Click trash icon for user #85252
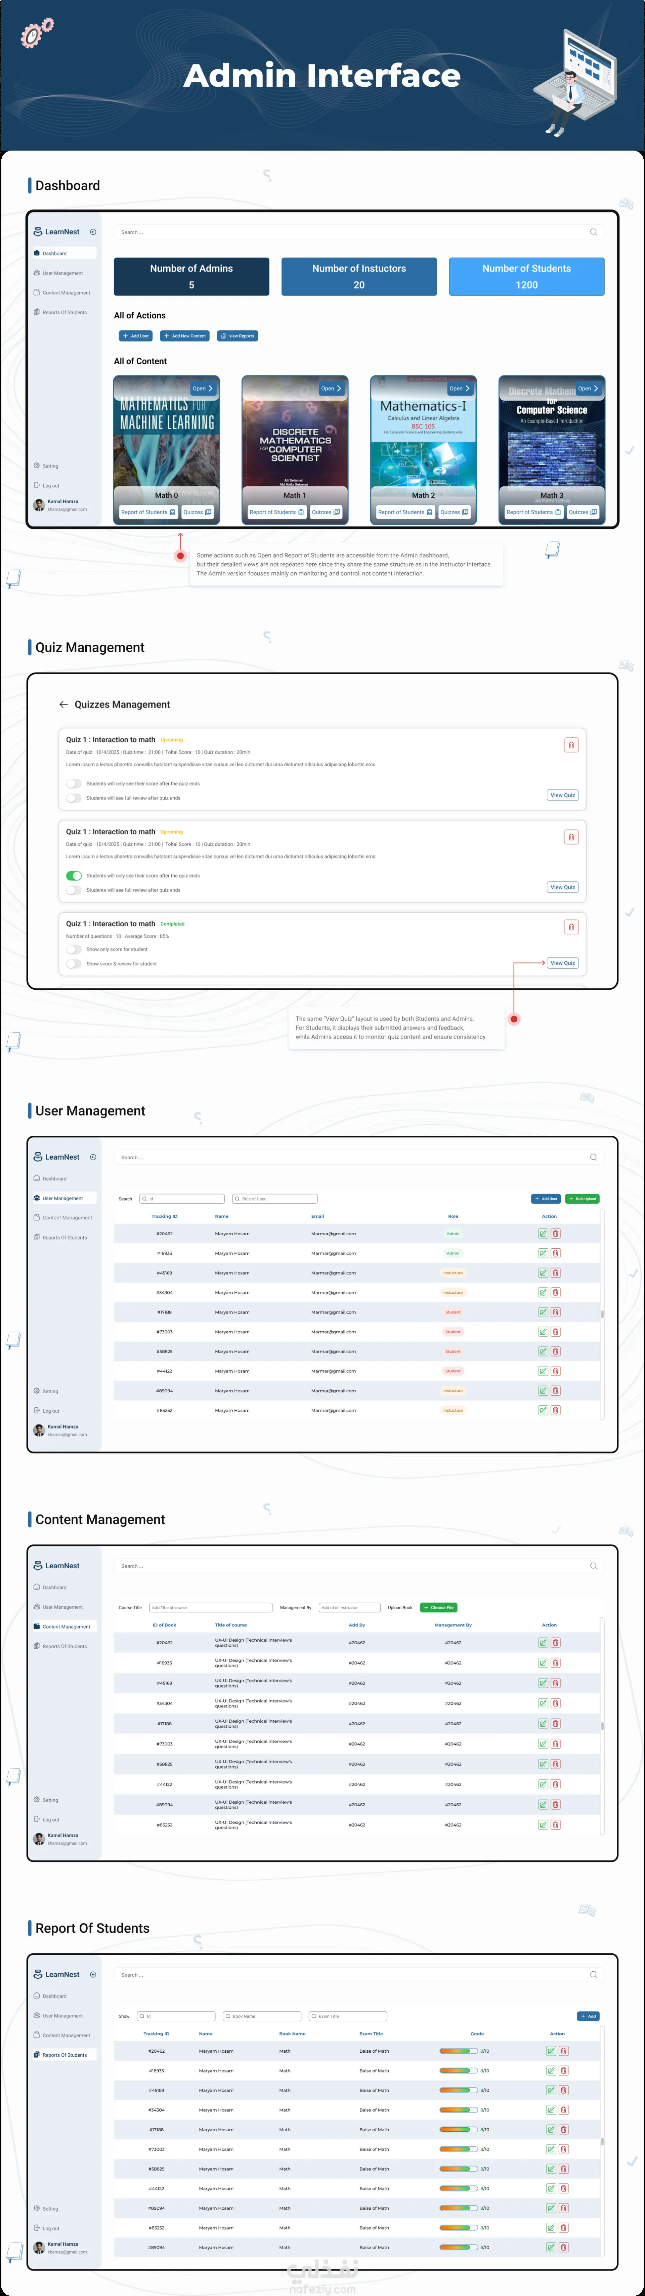The image size is (645, 2296). (x=556, y=1410)
